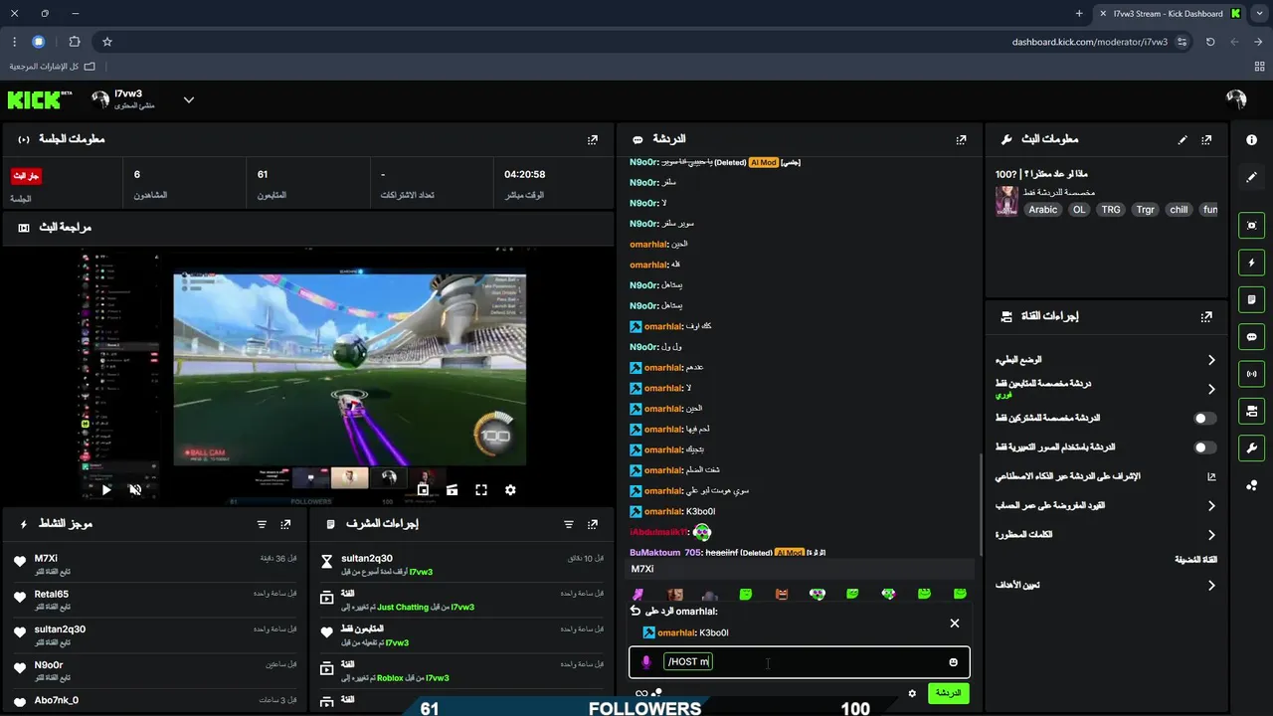Image resolution: width=1273 pixels, height=716 pixels.
Task: Filter the activity feed list
Action: pyautogui.click(x=262, y=524)
